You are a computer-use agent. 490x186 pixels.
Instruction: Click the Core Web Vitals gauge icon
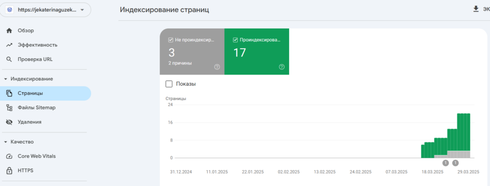pos(10,156)
